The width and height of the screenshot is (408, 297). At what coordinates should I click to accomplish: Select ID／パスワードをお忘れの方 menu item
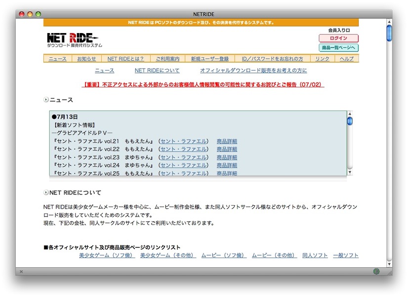(273, 59)
